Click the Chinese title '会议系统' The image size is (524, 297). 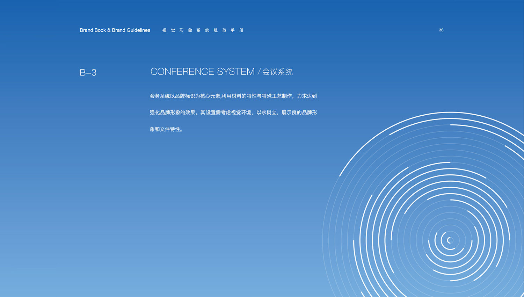coord(278,72)
